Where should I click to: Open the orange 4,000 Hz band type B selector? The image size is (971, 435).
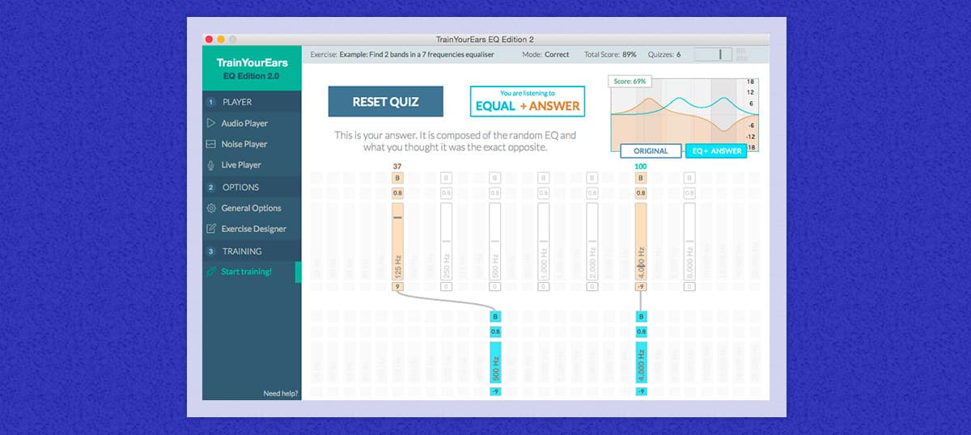pyautogui.click(x=641, y=178)
